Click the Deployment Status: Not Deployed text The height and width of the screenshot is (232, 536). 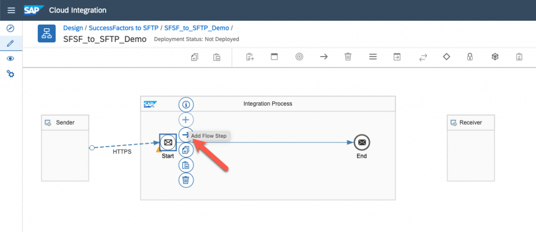pos(197,39)
